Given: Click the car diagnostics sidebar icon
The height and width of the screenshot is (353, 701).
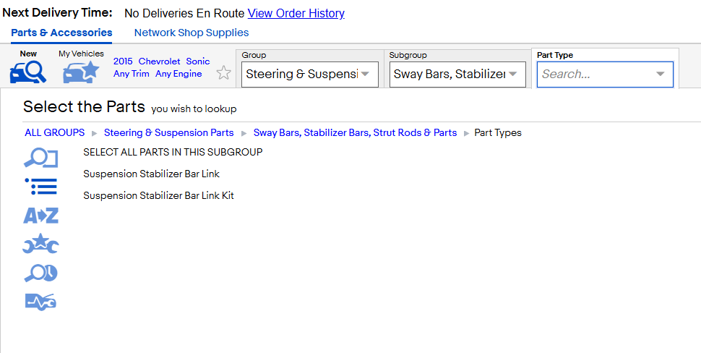Looking at the screenshot, I should pos(40,302).
